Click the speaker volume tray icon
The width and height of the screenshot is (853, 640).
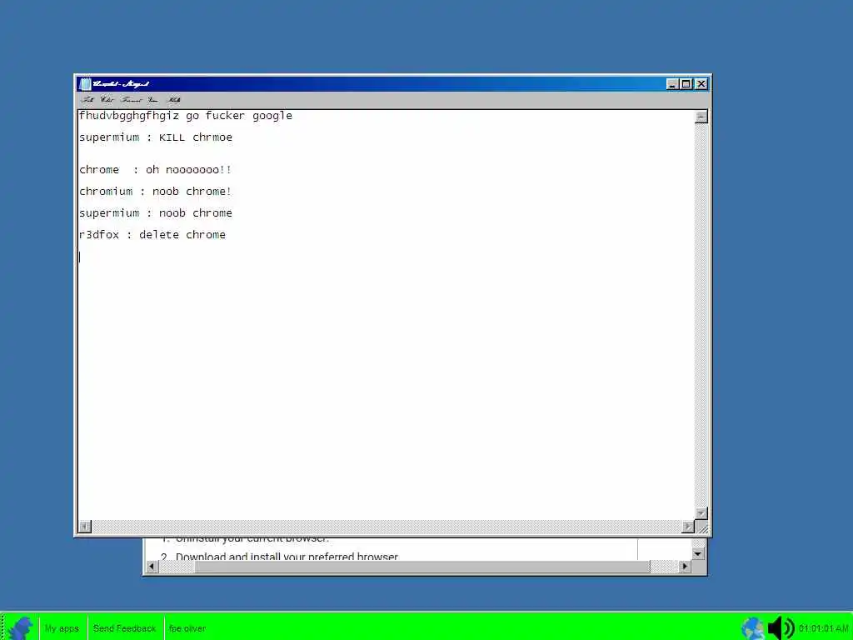[781, 628]
